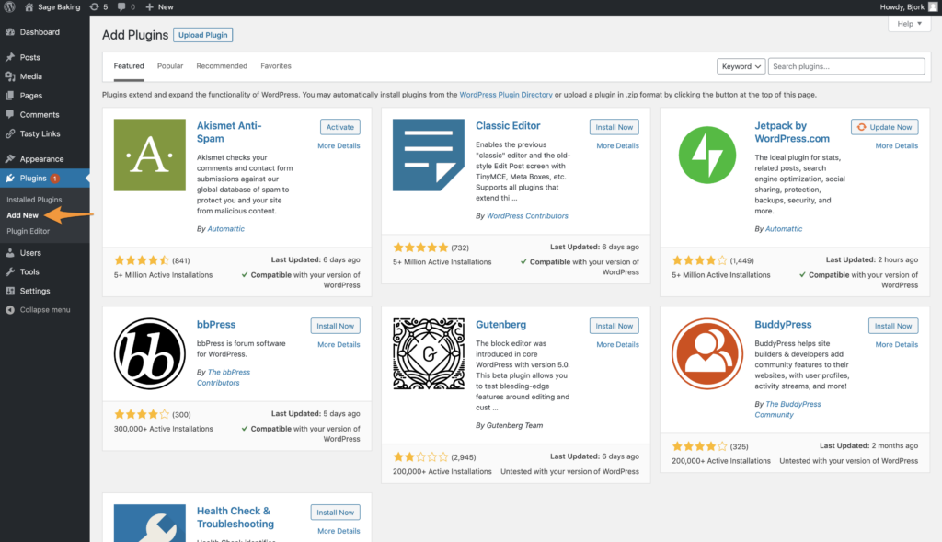Viewport: 942px width, 542px height.
Task: Click Update Now for Jetpack
Action: 884,127
